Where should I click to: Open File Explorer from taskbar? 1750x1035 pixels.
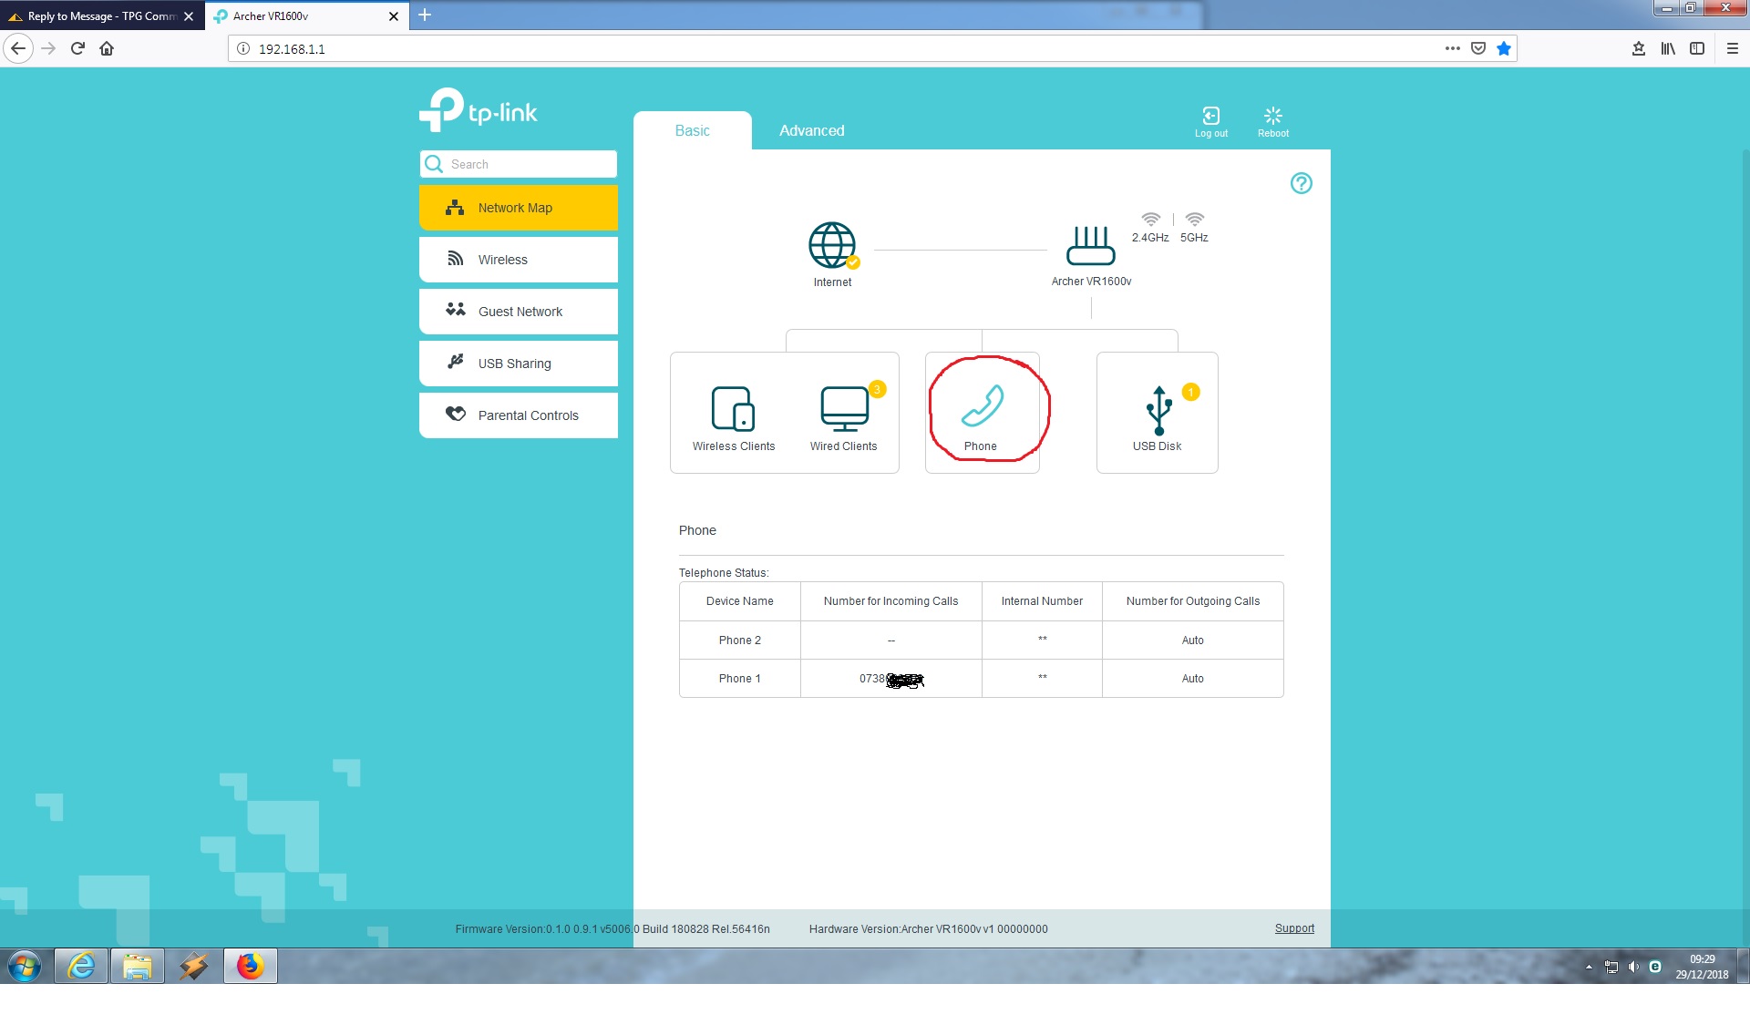point(138,966)
